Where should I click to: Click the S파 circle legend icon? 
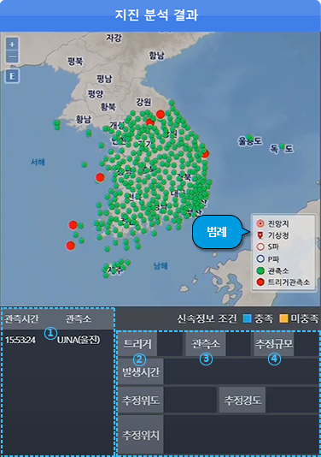pos(260,246)
